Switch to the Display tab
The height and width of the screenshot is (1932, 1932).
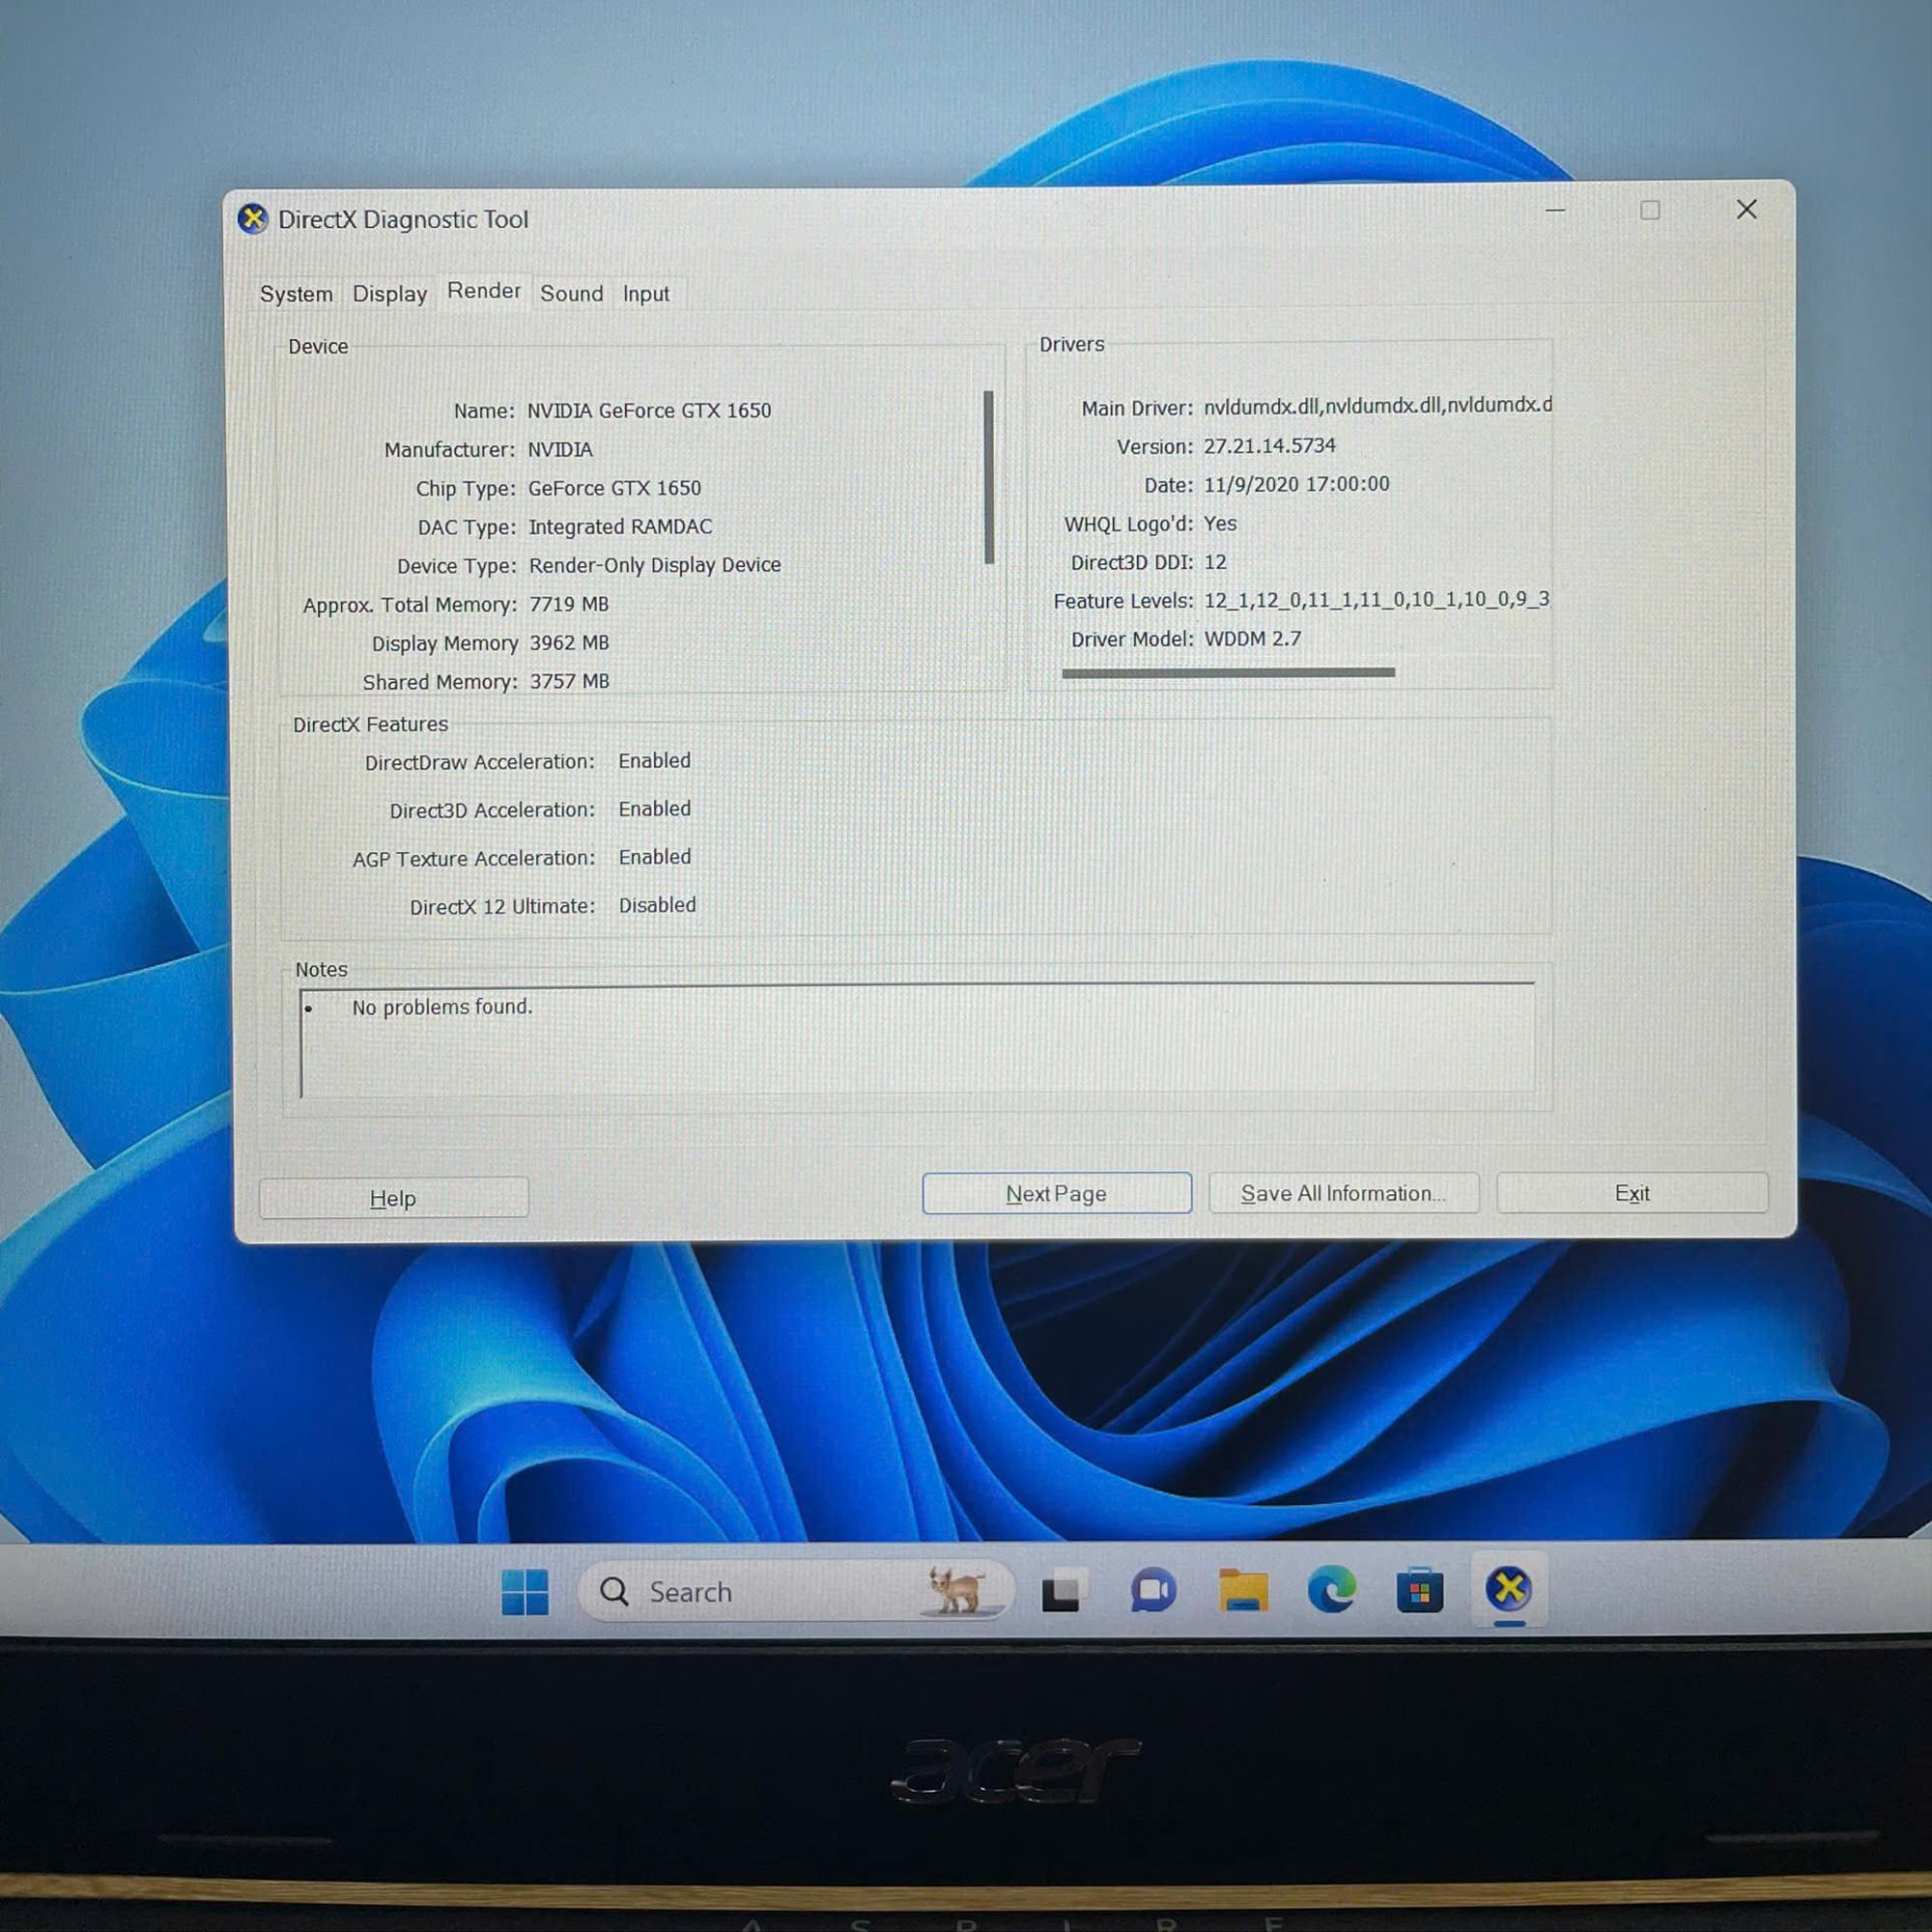coord(389,294)
